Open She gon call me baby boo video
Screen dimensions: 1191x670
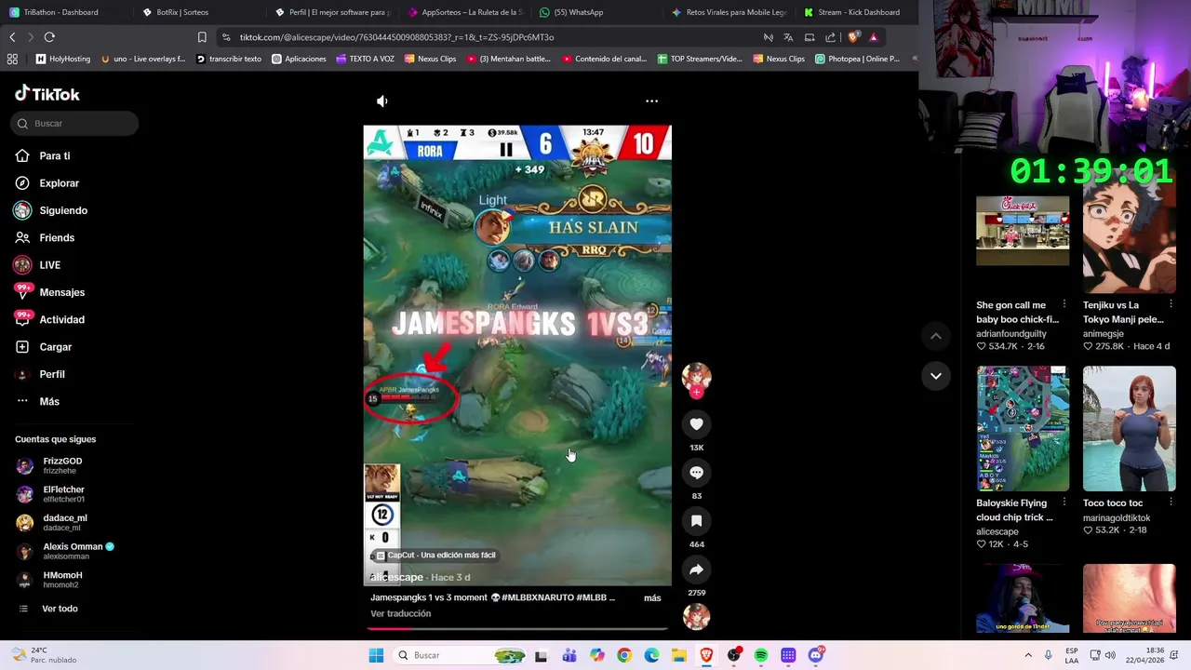(x=1023, y=231)
